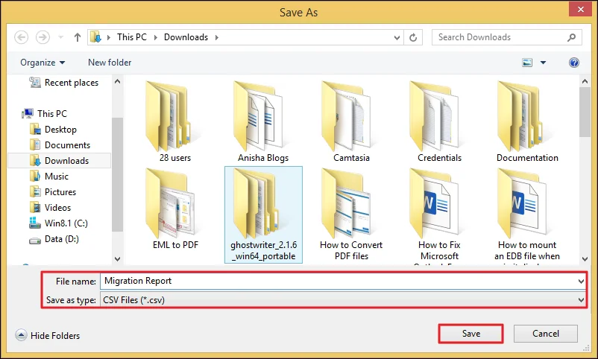Select Downloads in the navigation pane
Viewport: 598px width, 359px height.
[x=59, y=160]
